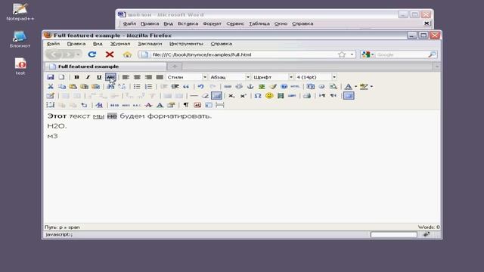Open the insert table icon
Screen dimensions: 484x272
51,96
